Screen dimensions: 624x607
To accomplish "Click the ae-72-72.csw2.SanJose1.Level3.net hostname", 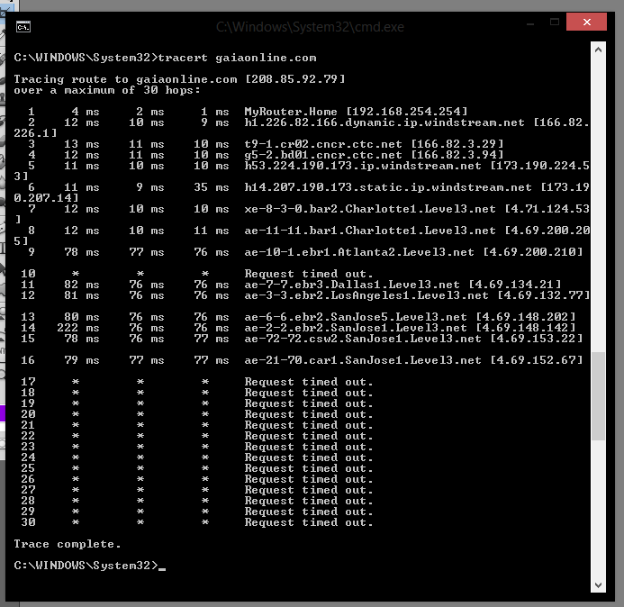I will (363, 339).
